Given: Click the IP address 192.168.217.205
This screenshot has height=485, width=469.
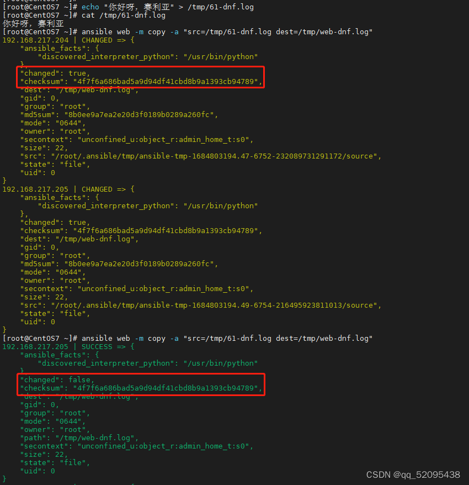Looking at the screenshot, I should tap(33, 189).
